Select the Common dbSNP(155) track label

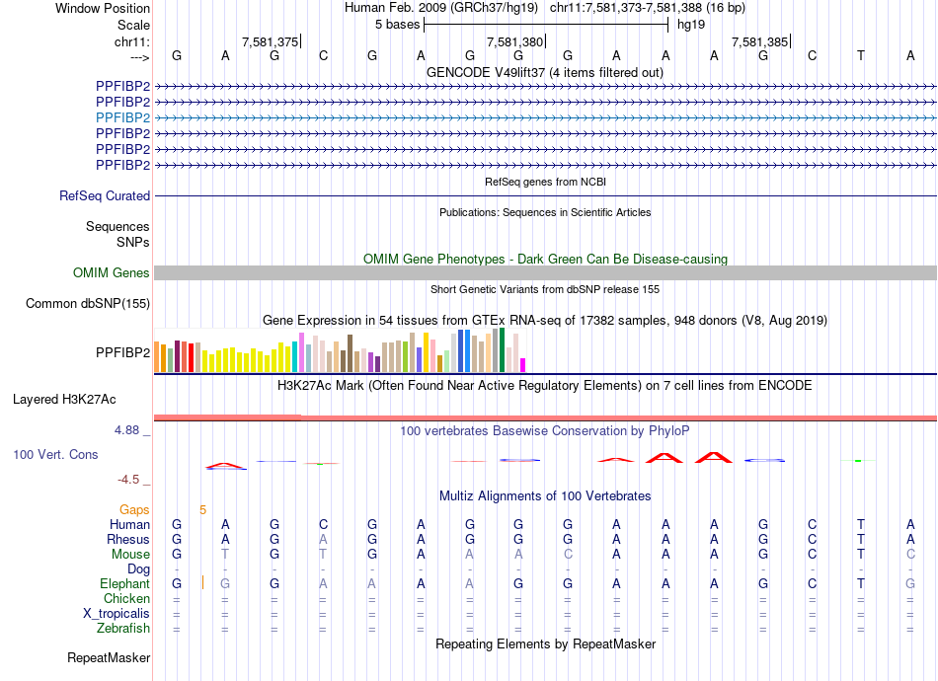[87, 303]
